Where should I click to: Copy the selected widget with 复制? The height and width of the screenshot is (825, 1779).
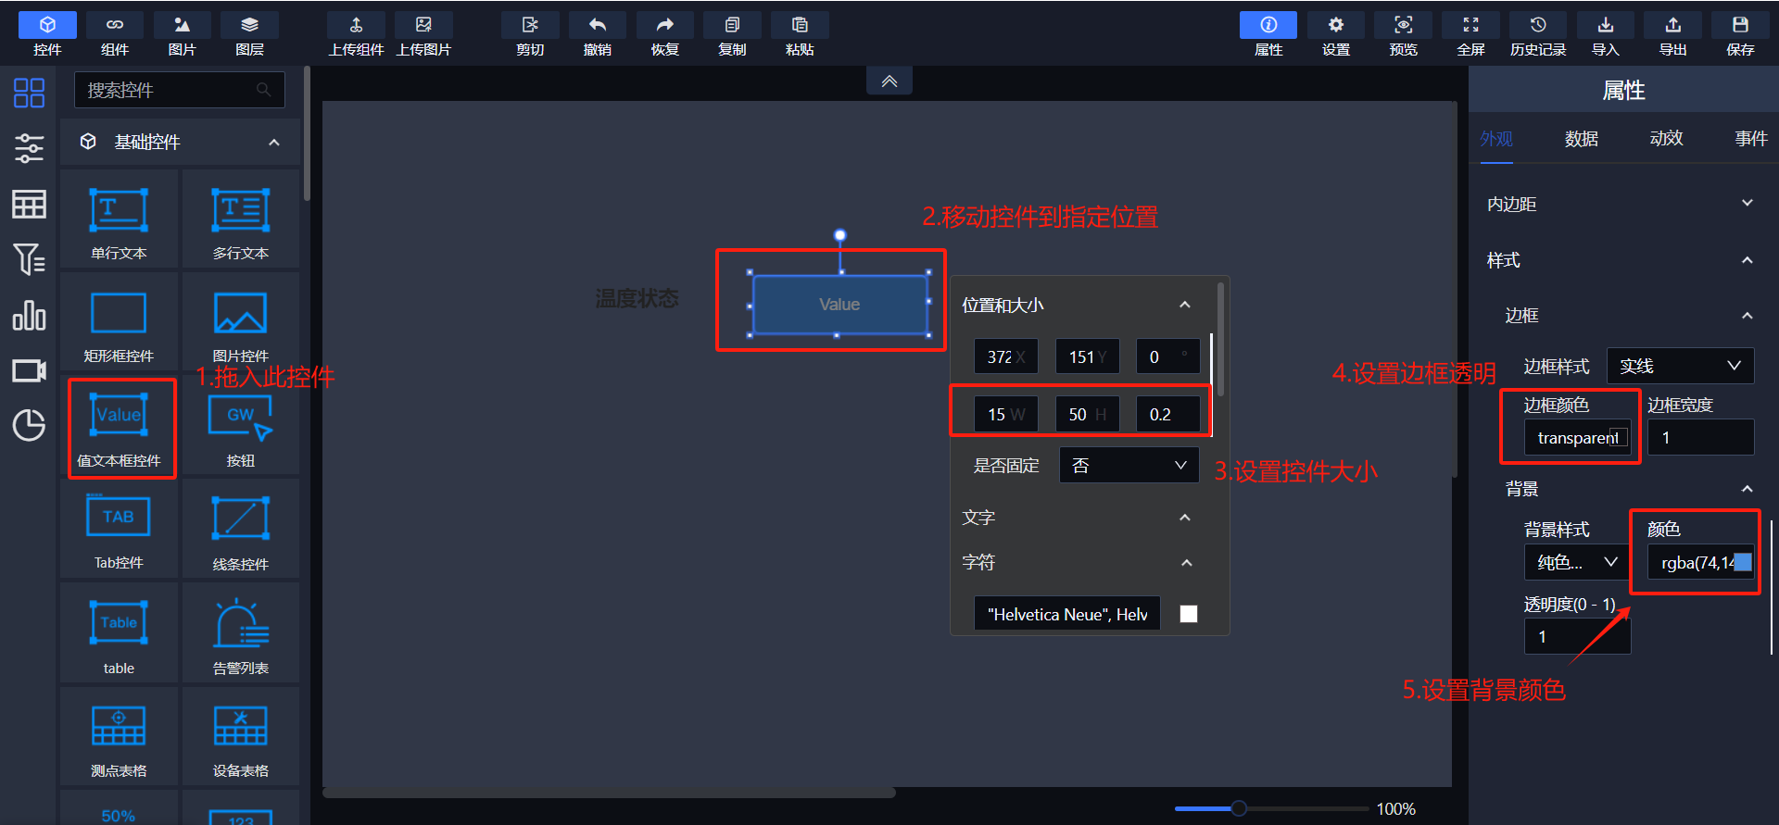click(x=732, y=35)
